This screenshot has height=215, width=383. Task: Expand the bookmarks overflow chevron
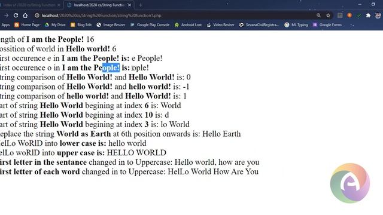352,25
